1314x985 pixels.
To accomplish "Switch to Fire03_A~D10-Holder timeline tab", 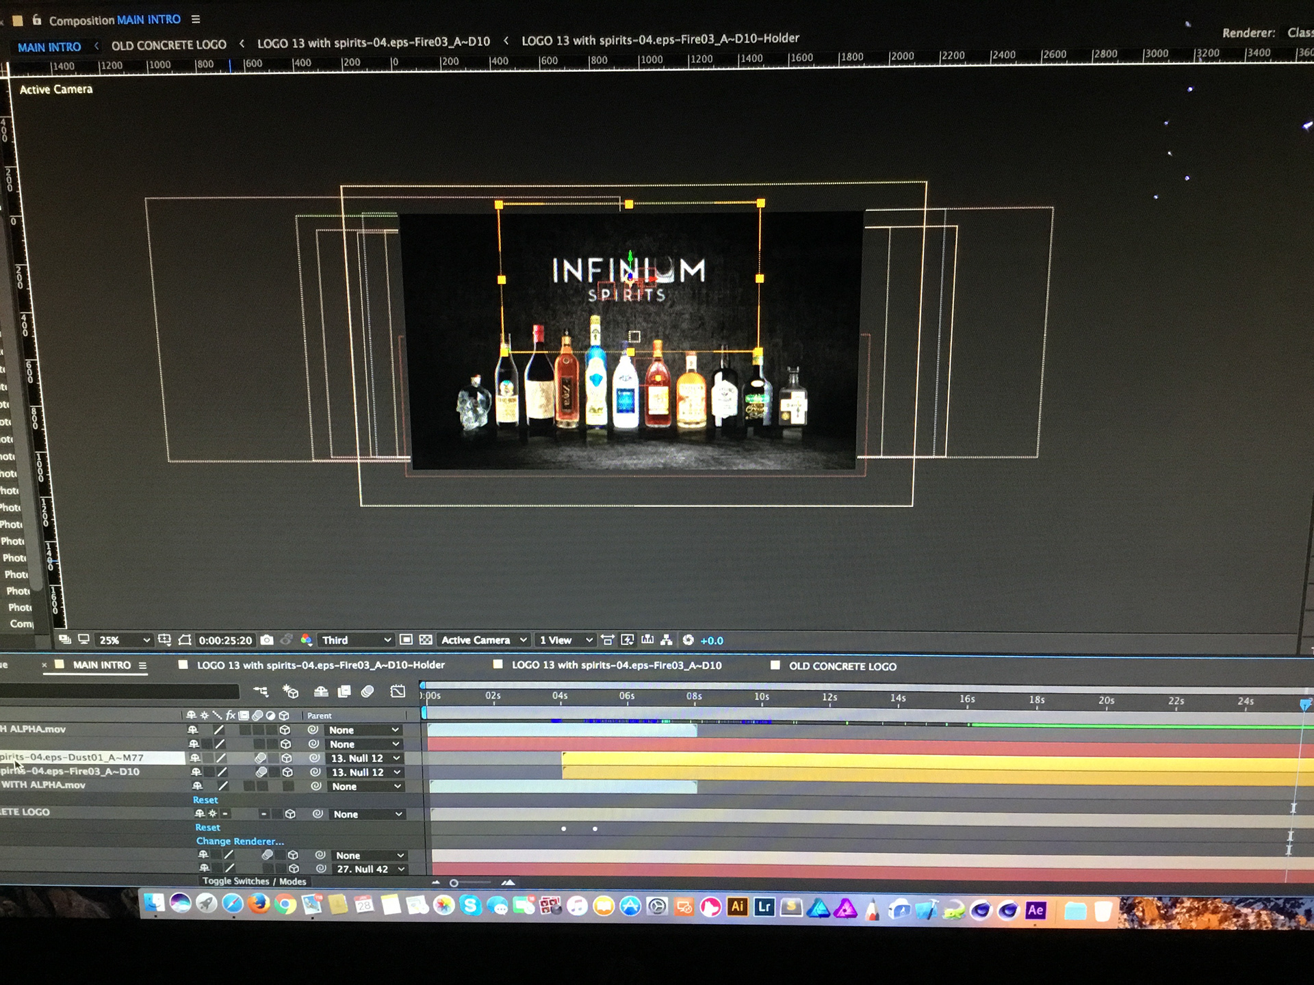I will [320, 665].
